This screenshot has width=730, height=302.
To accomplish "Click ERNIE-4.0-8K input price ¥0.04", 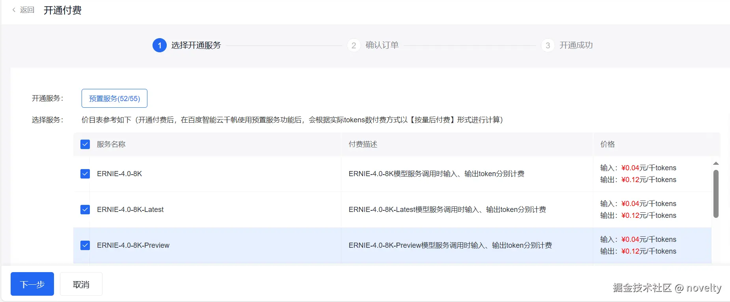I will [x=630, y=168].
